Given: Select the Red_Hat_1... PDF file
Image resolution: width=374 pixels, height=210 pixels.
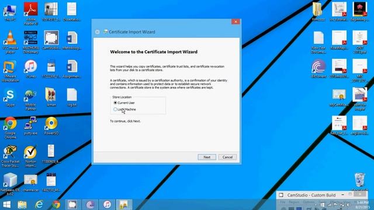Looking at the screenshot, I should (339, 126).
